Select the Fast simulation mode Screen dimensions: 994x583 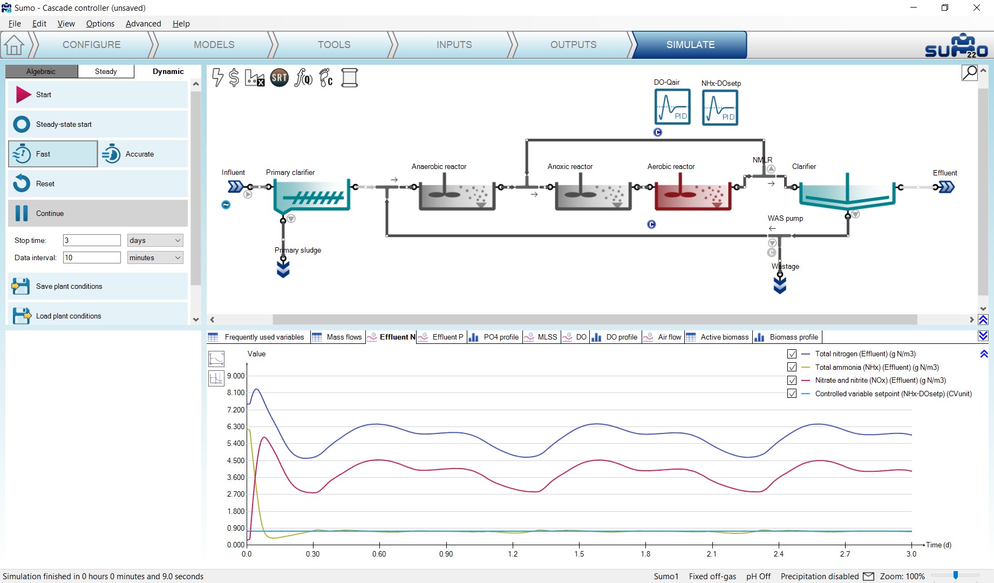pos(53,154)
